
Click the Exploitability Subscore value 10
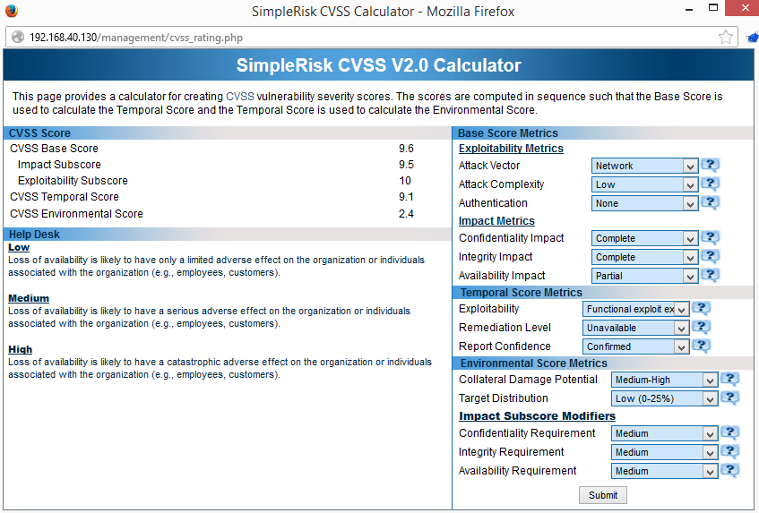click(x=405, y=180)
